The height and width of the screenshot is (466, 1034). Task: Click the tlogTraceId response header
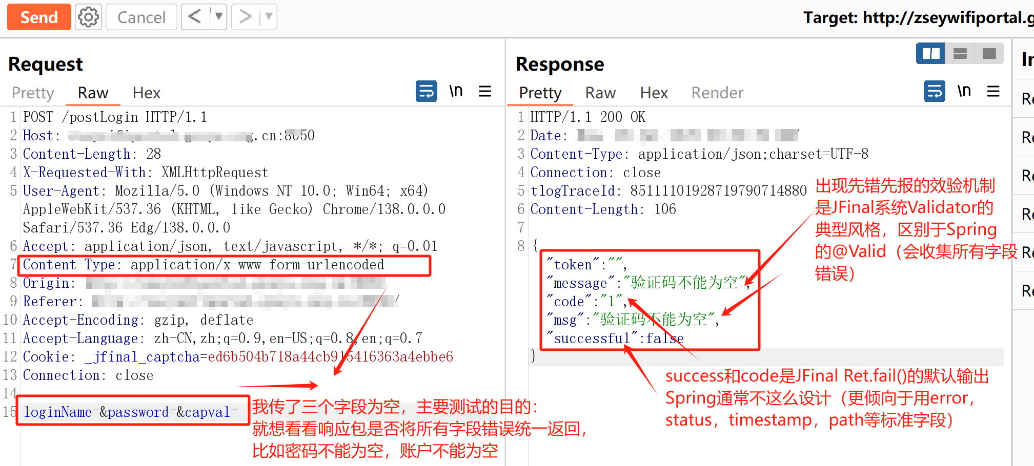click(668, 191)
